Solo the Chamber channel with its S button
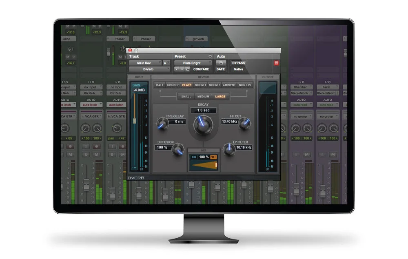This screenshot has width=408, height=259. (x=296, y=155)
